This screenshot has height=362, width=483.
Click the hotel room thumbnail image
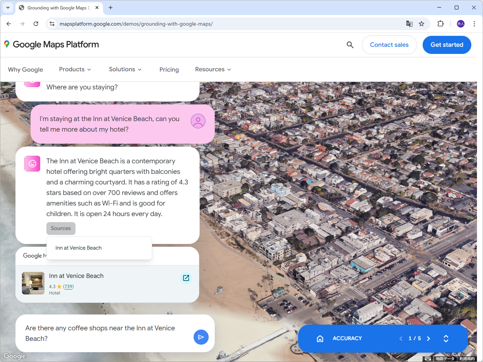click(33, 283)
